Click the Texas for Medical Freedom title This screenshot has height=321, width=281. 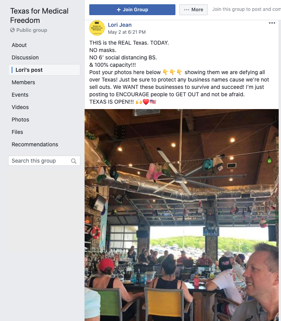[x=39, y=16]
